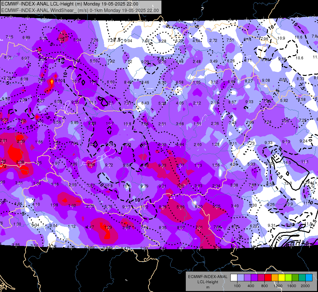Click the grid value 0.869
This screenshot has height=292, width=318.
89,248
